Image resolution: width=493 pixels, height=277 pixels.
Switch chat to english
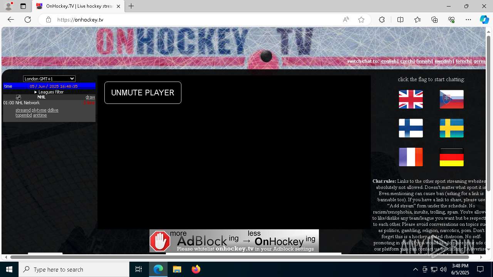pos(389,61)
